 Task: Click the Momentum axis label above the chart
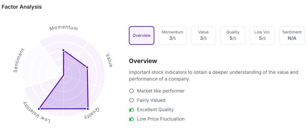tap(63, 28)
